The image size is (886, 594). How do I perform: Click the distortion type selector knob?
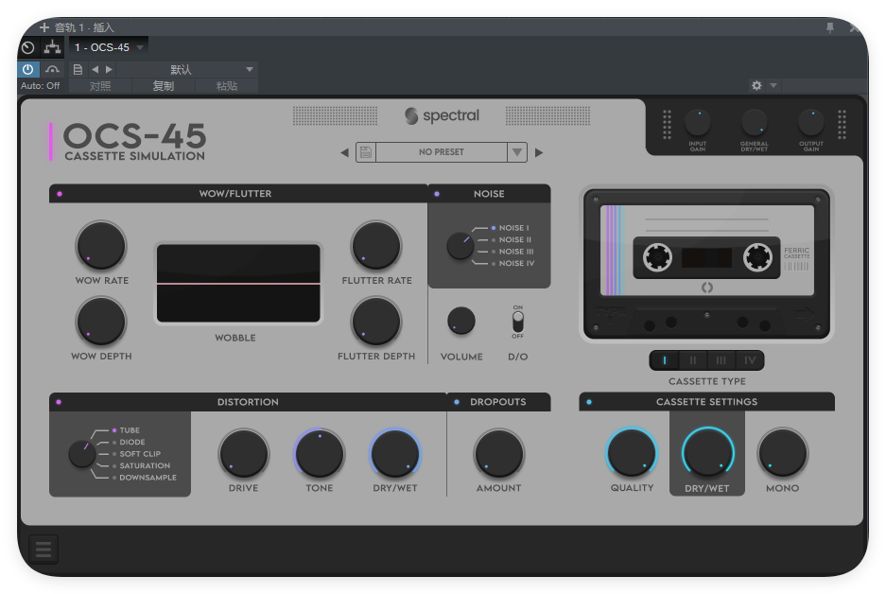[x=82, y=454]
